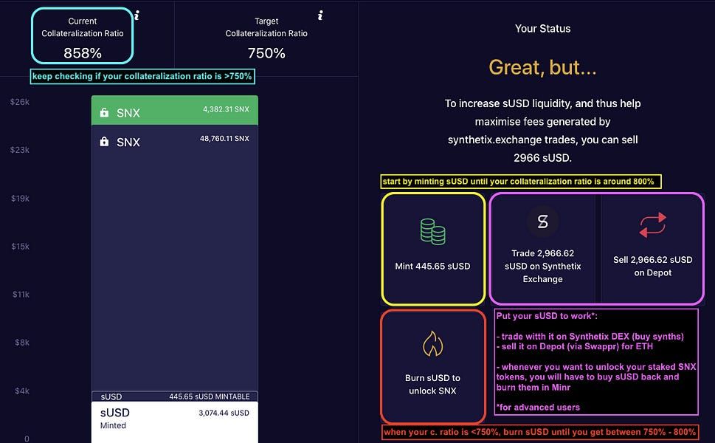Viewport: 715px width, 443px height.
Task: Click the 'Great, but...' status heading
Action: [542, 68]
